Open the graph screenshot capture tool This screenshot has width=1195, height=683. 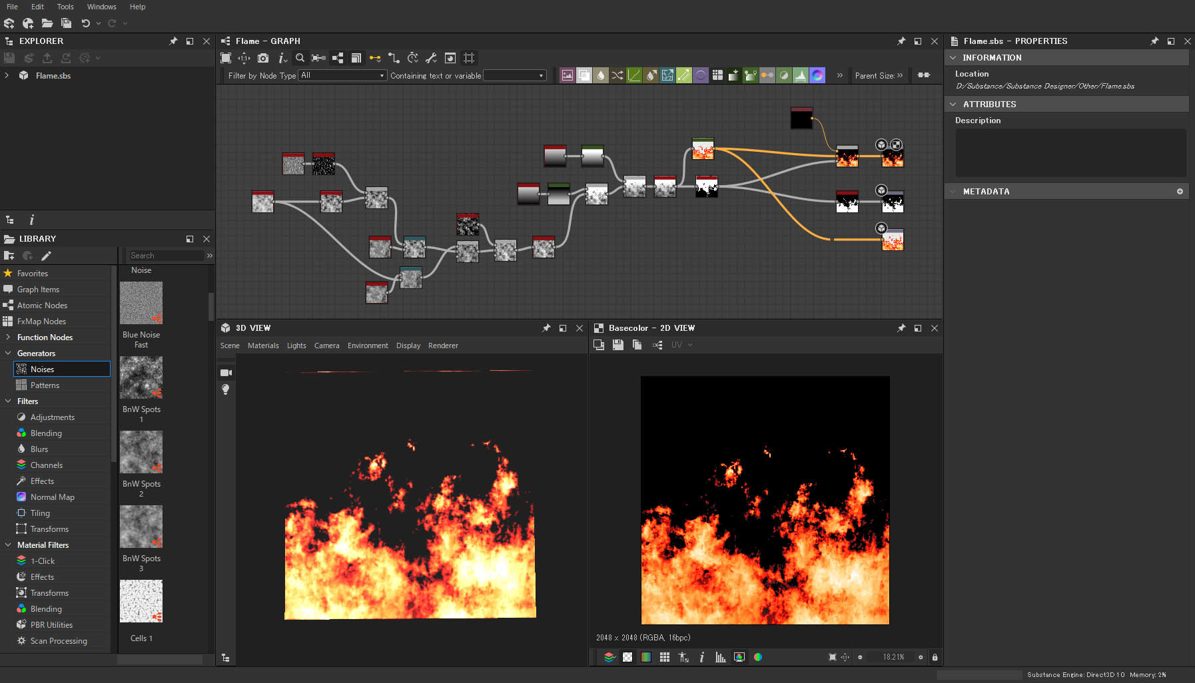[x=263, y=58]
